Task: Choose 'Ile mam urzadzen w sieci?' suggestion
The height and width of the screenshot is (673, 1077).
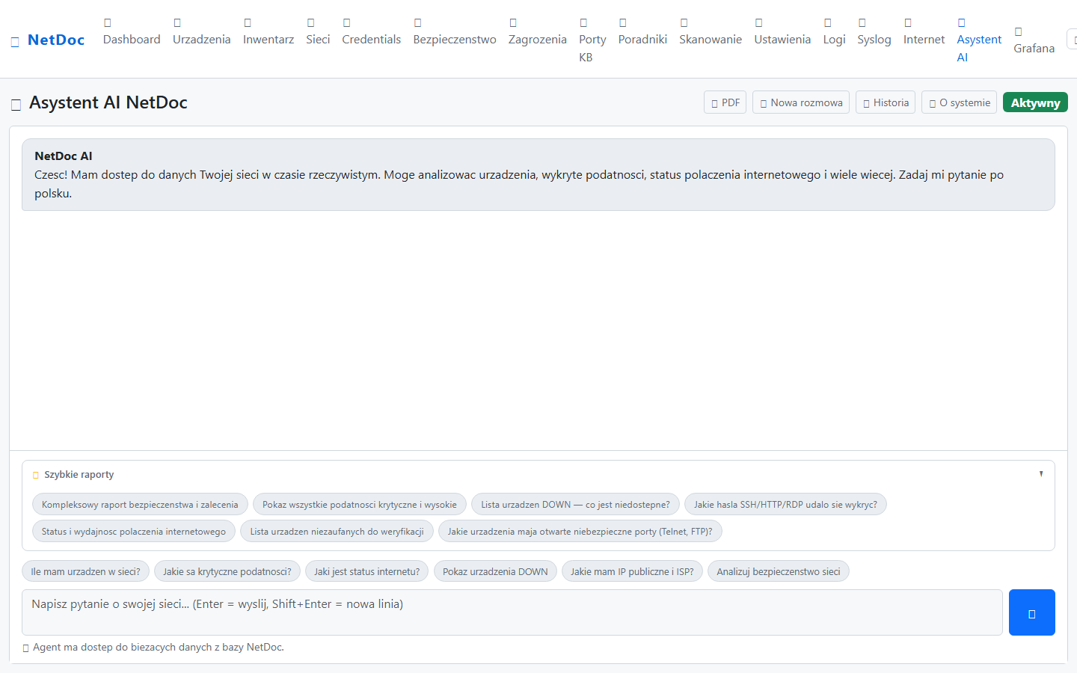Action: [86, 571]
